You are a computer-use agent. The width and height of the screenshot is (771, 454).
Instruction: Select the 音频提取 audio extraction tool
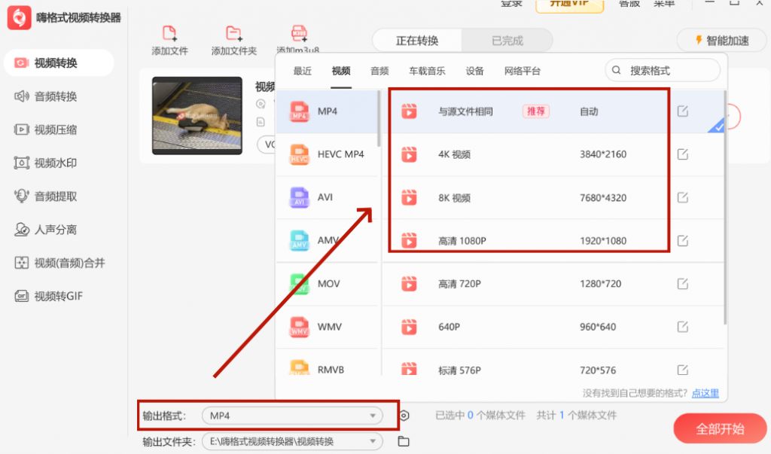coord(49,197)
